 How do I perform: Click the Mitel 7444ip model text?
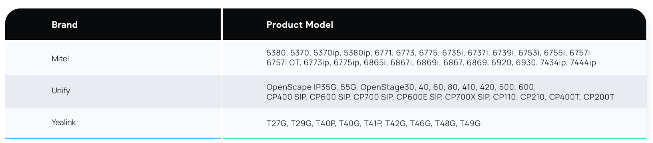[x=583, y=63]
